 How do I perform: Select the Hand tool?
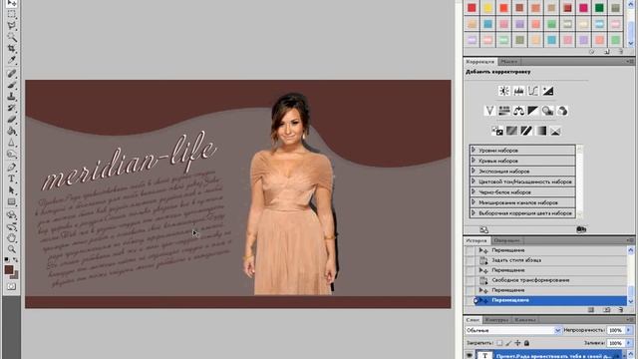(11, 237)
